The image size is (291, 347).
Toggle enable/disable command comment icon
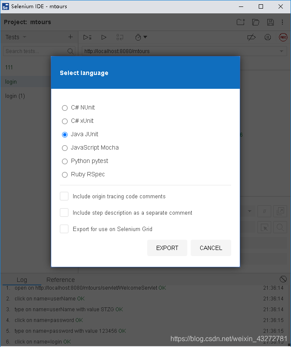pyautogui.click(x=264, y=211)
